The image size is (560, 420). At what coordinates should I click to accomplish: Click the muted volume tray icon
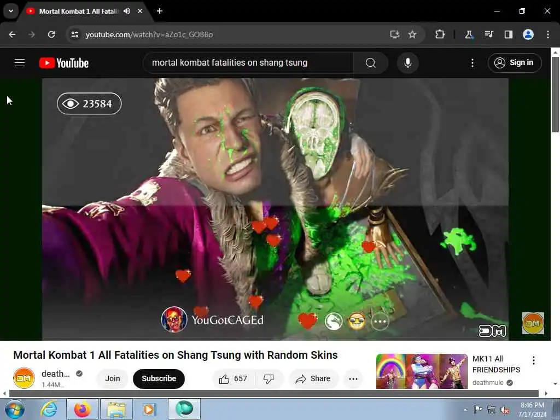[505, 410]
